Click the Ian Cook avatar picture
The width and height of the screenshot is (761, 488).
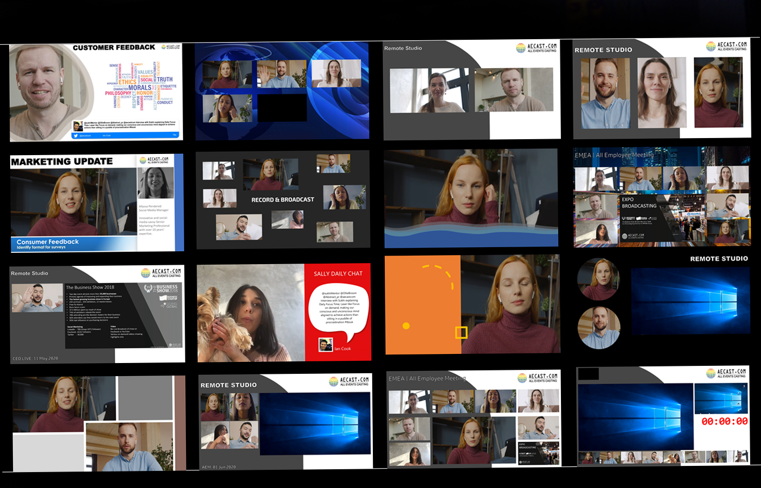coord(325,345)
